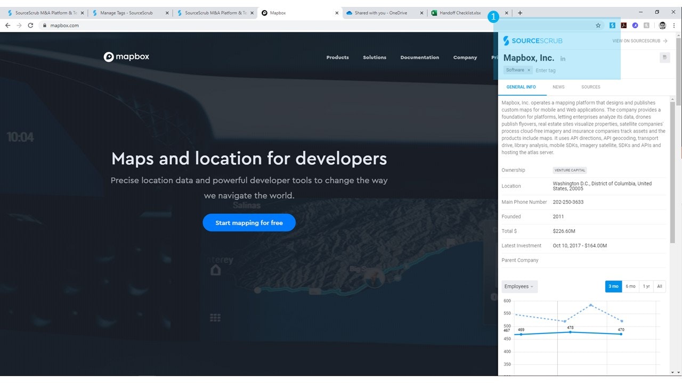Switch to the Shared with you - OneDrive tab
Screen dimensions: 682x383
coord(381,13)
